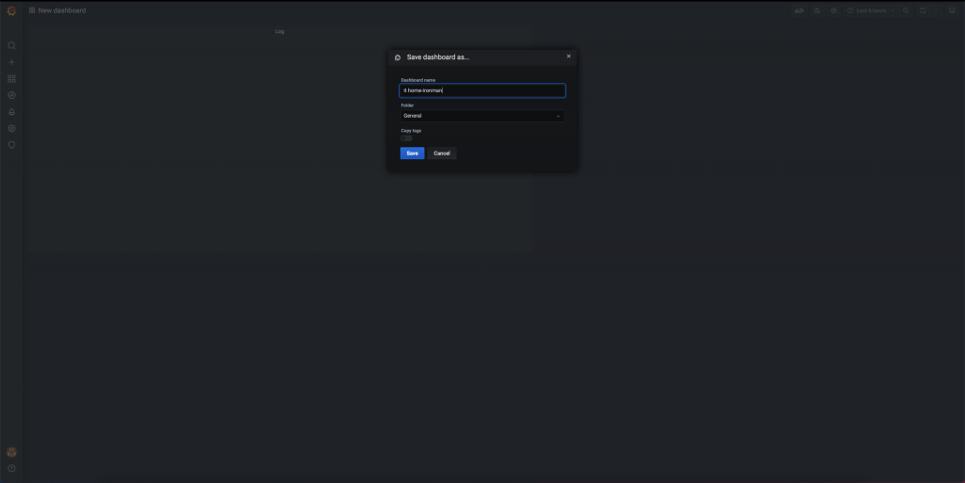Image resolution: width=965 pixels, height=483 pixels.
Task: Click the Grafana logo in the sidebar
Action: tap(11, 10)
